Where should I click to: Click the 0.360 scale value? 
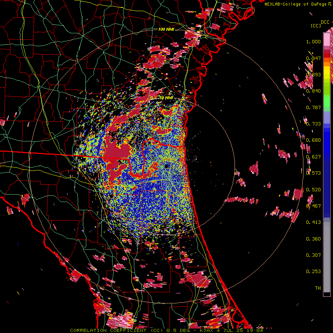pos(313,239)
